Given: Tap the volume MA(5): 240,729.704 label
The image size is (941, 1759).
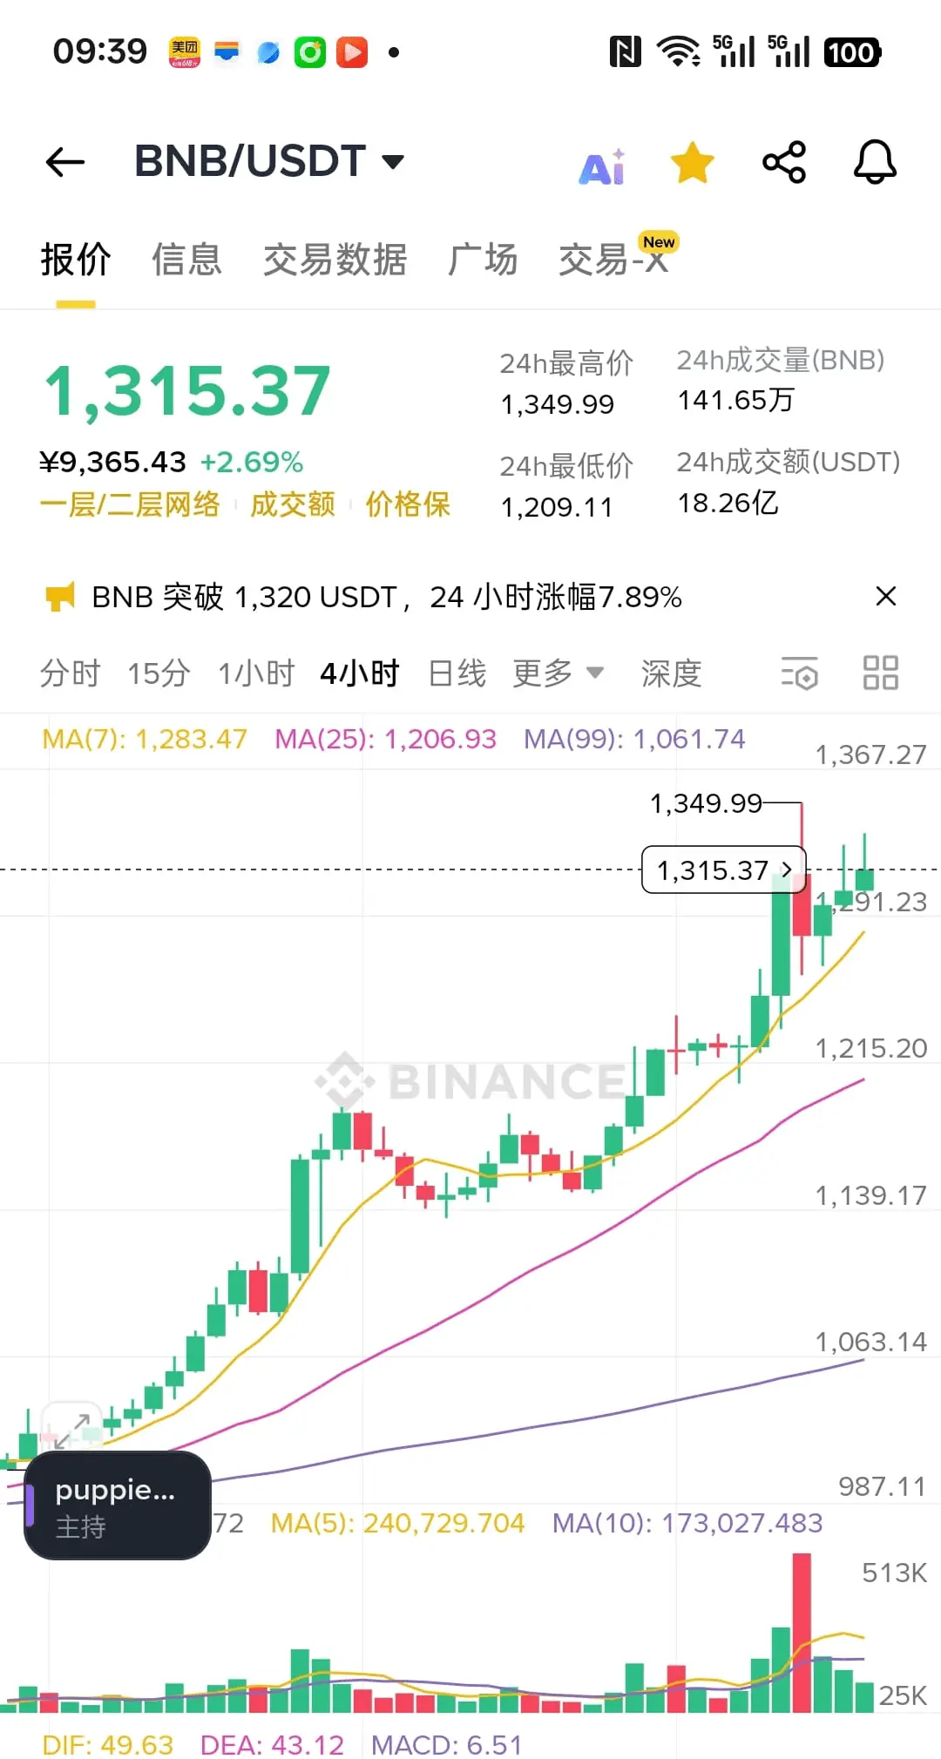Looking at the screenshot, I should pyautogui.click(x=397, y=1524).
